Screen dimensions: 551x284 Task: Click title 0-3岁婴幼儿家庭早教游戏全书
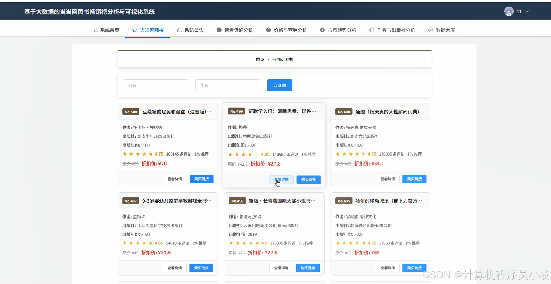[x=177, y=201]
